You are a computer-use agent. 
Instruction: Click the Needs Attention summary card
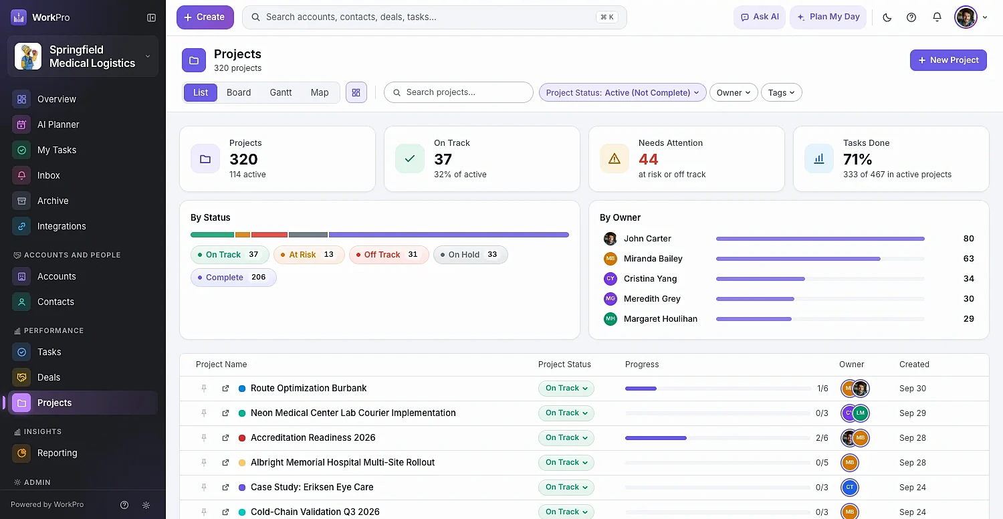tap(686, 159)
